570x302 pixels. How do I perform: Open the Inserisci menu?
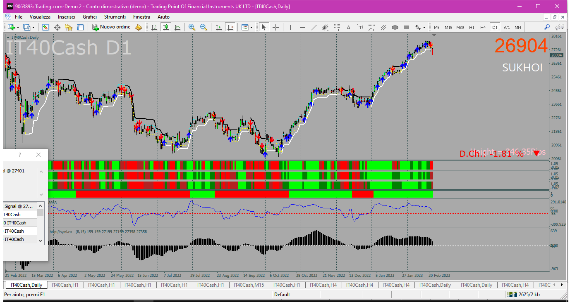[x=67, y=17]
